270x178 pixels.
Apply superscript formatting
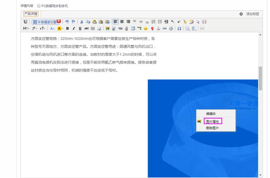(179, 22)
